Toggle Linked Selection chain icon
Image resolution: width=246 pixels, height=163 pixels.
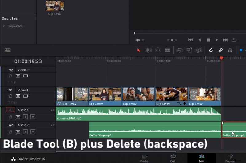pyautogui.click(x=220, y=50)
